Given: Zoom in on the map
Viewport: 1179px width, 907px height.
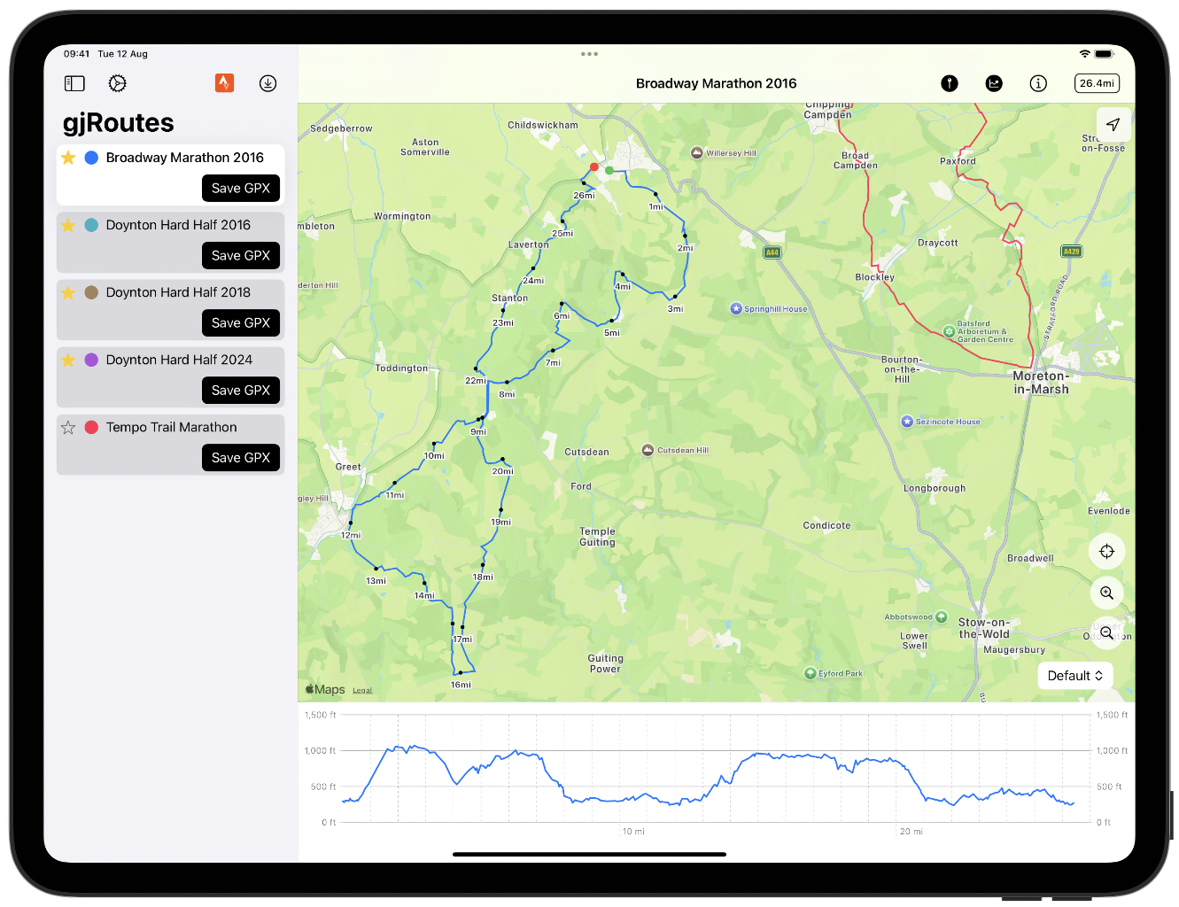Looking at the screenshot, I should [1106, 593].
